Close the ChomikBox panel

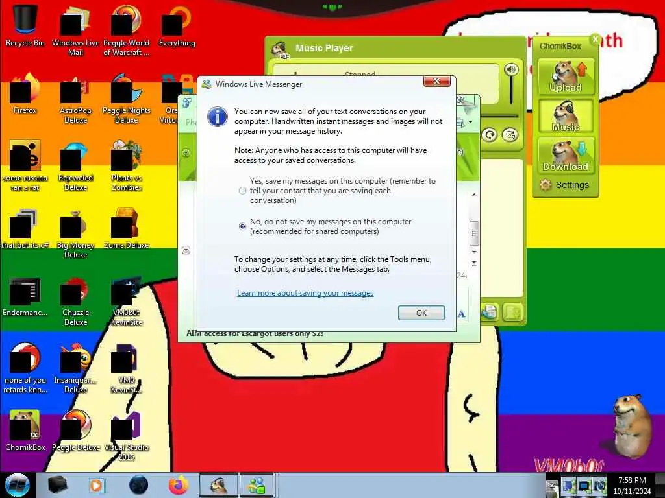click(595, 40)
